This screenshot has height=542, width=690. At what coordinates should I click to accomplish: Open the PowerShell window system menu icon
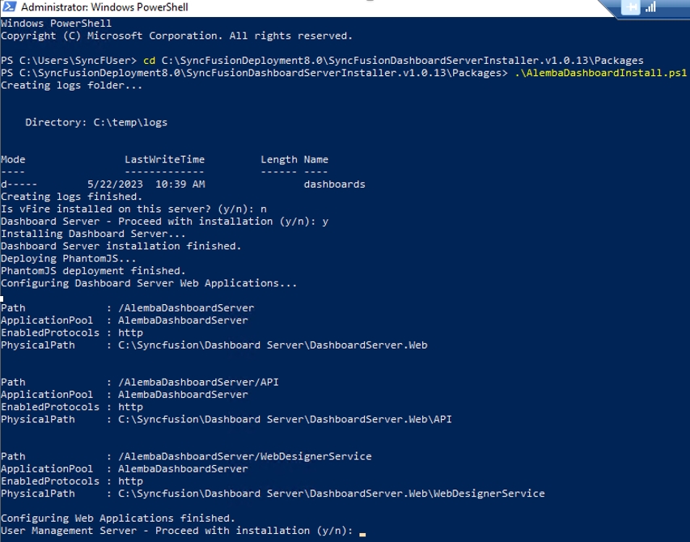[9, 8]
